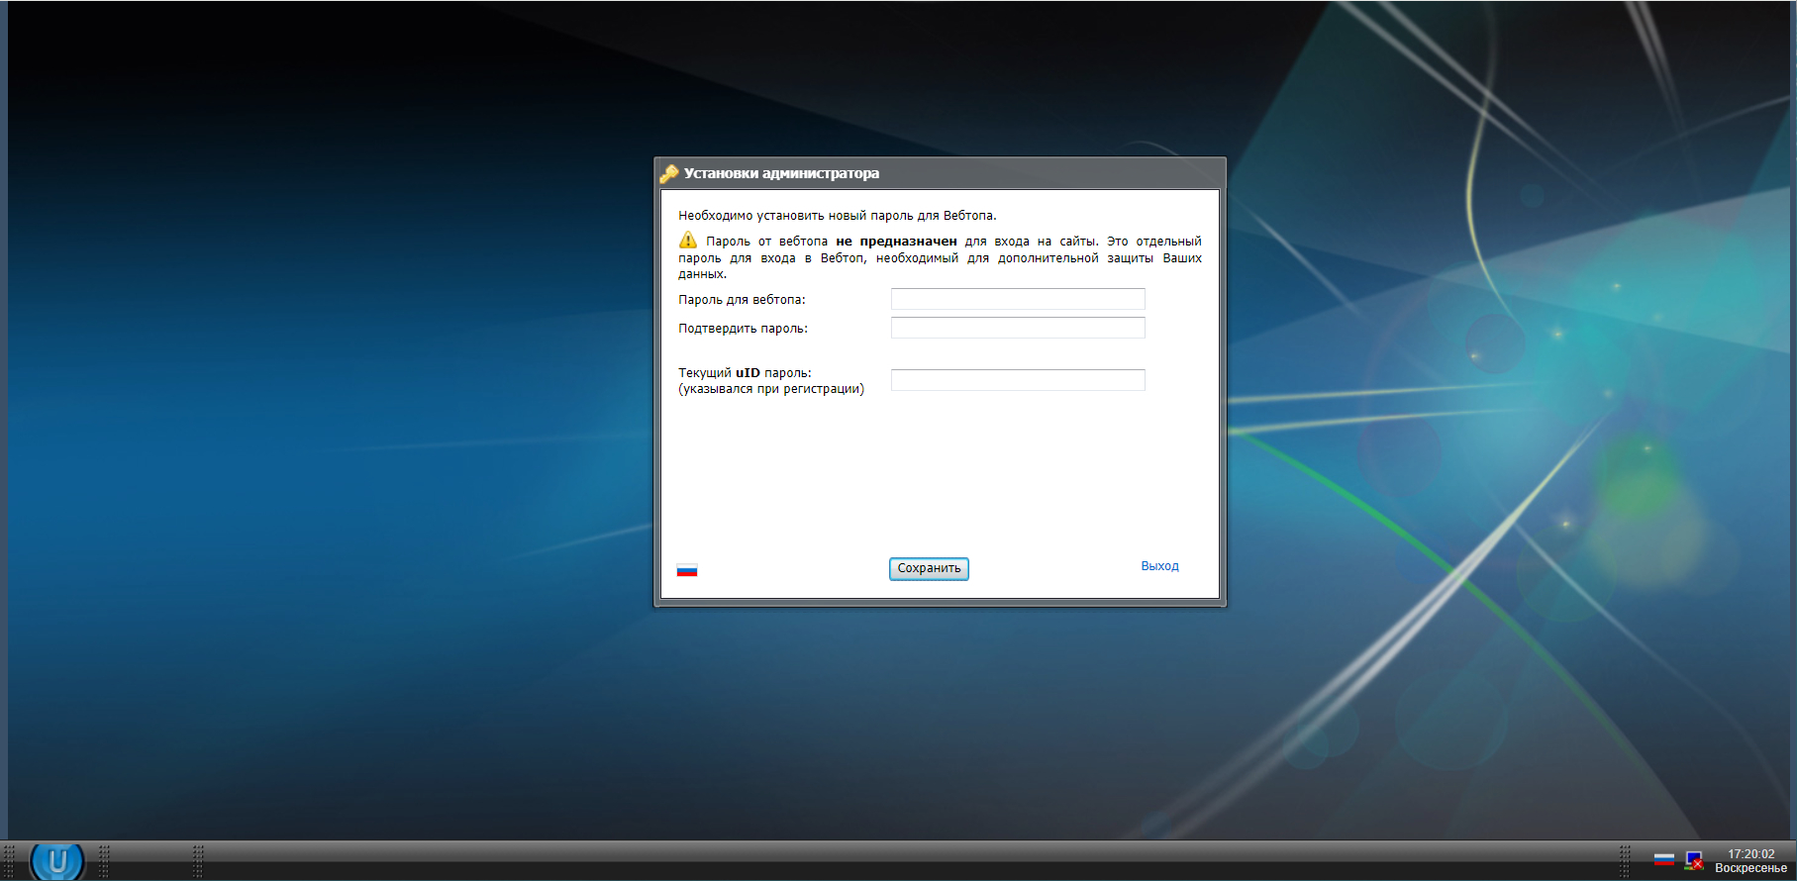The height and width of the screenshot is (881, 1797).
Task: Click the Пароль для вебтопа label text
Action: pos(742,300)
